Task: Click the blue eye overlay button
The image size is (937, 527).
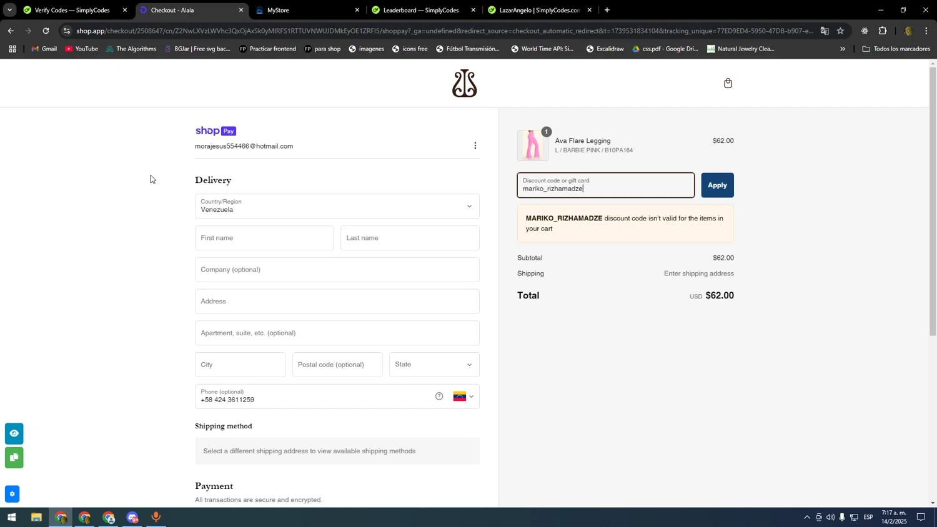Action: pos(14,433)
